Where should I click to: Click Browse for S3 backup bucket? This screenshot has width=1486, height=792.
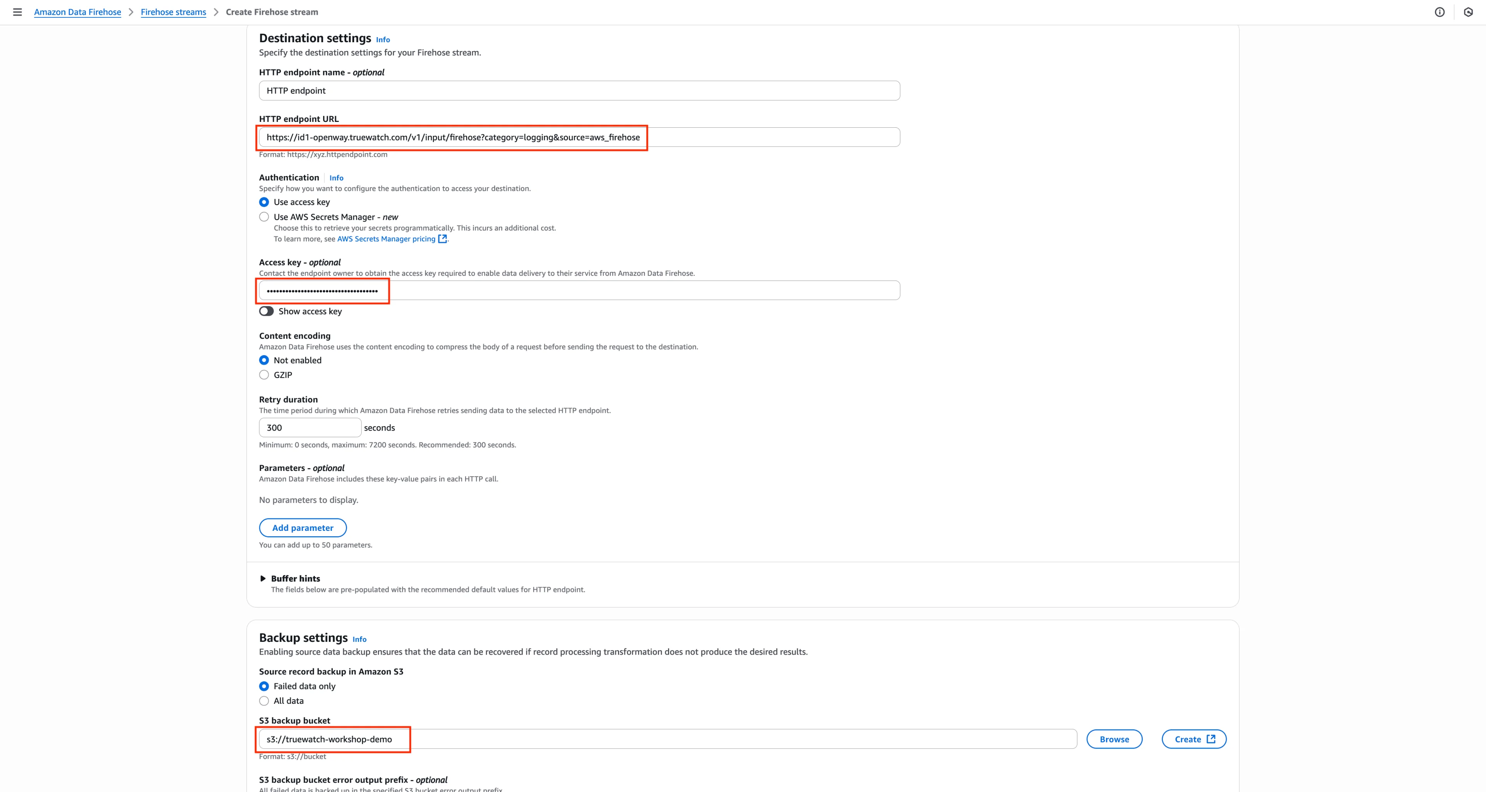pyautogui.click(x=1114, y=739)
